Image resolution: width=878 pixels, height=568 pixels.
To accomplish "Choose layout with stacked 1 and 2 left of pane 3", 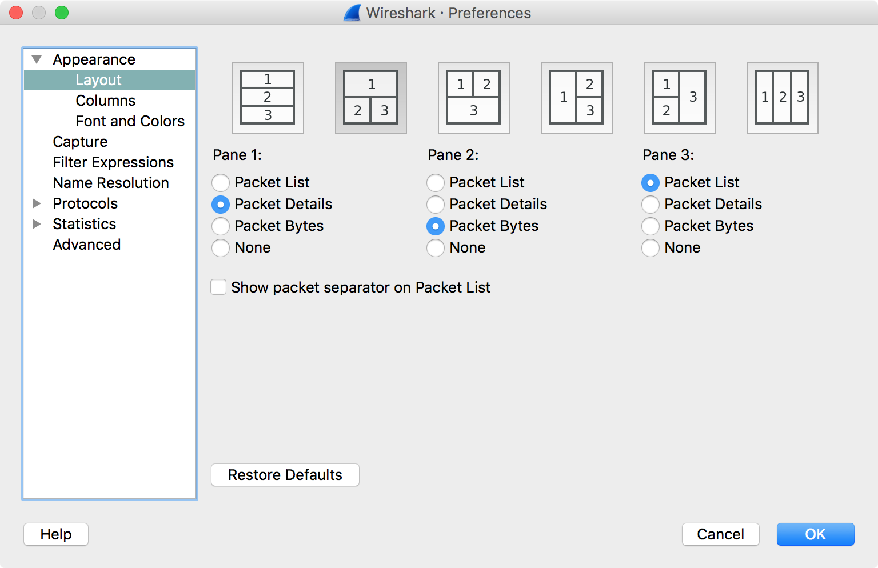I will 679,97.
